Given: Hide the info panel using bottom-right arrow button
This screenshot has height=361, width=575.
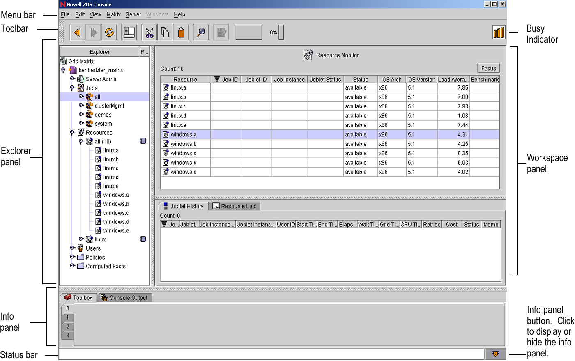Looking at the screenshot, I should point(496,354).
